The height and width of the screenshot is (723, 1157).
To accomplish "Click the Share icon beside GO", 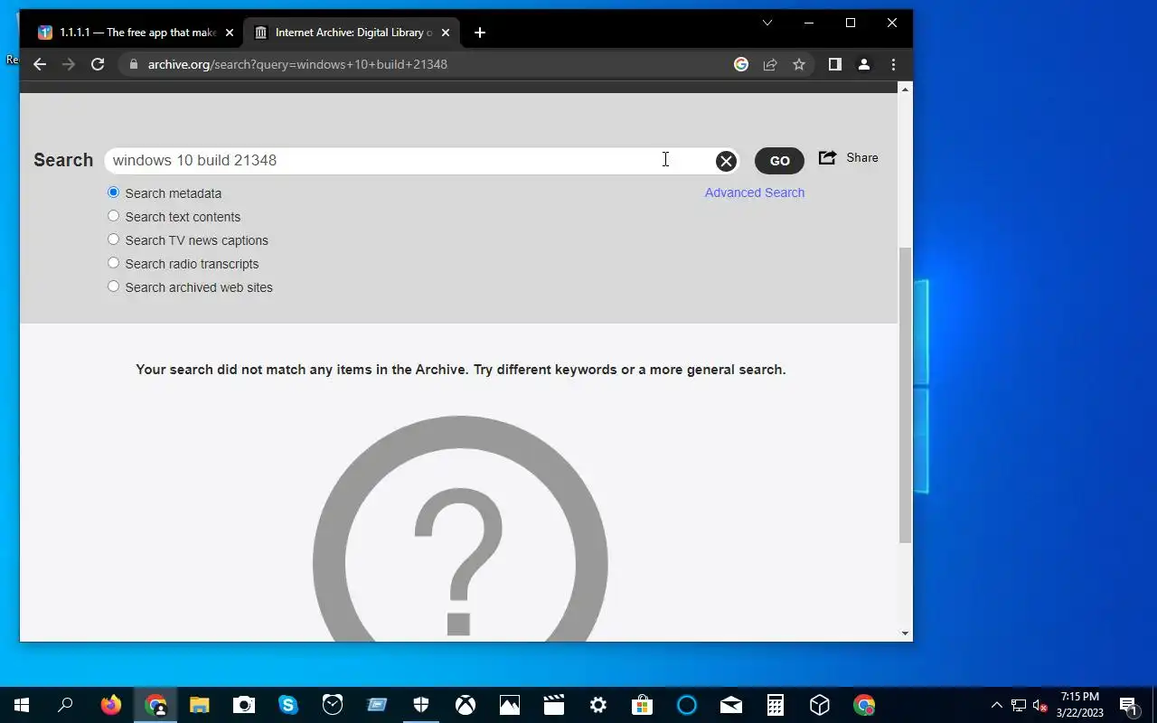I will pyautogui.click(x=827, y=157).
